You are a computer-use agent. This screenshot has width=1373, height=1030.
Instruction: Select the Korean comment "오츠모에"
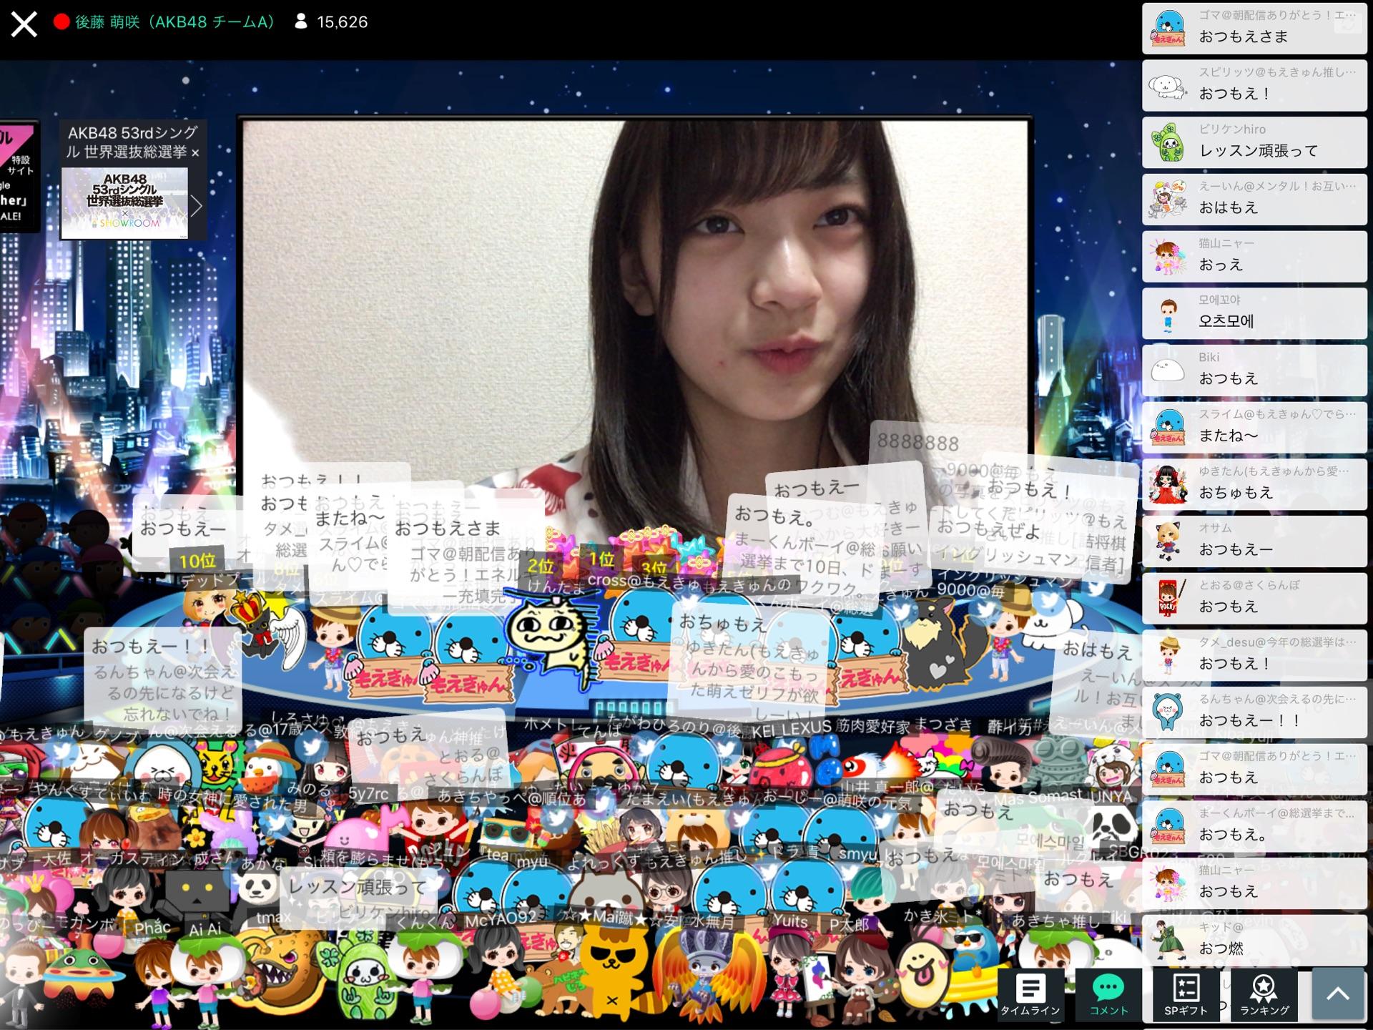click(x=1226, y=321)
